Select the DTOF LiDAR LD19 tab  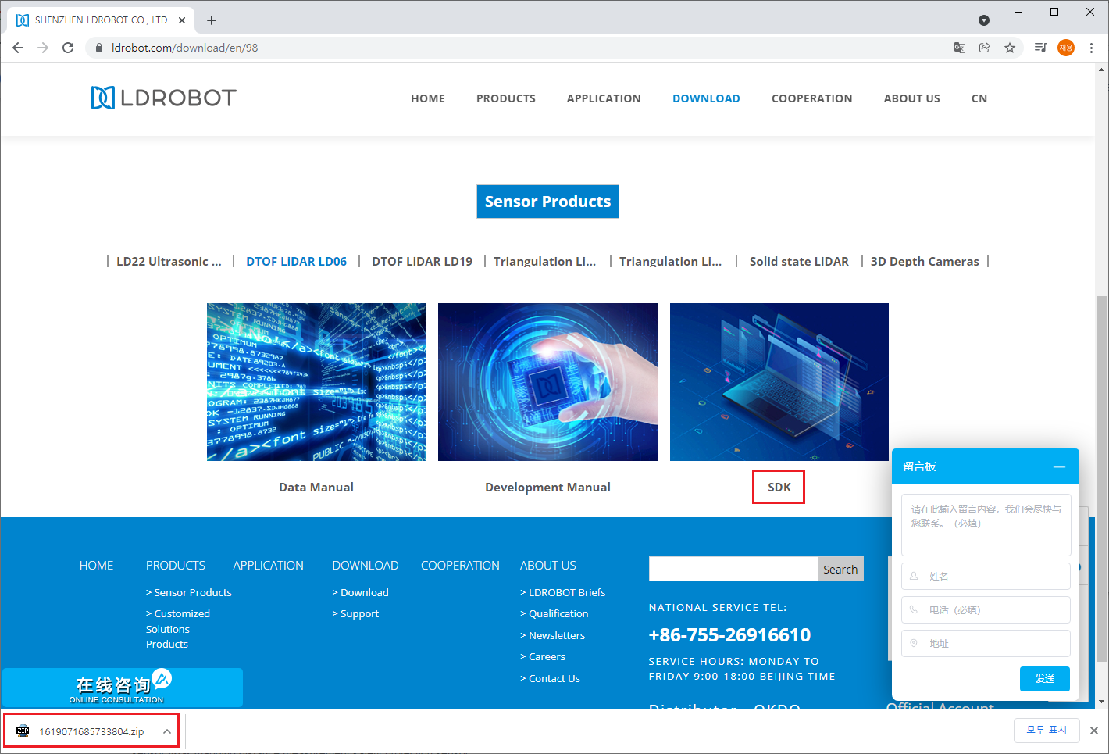point(422,262)
